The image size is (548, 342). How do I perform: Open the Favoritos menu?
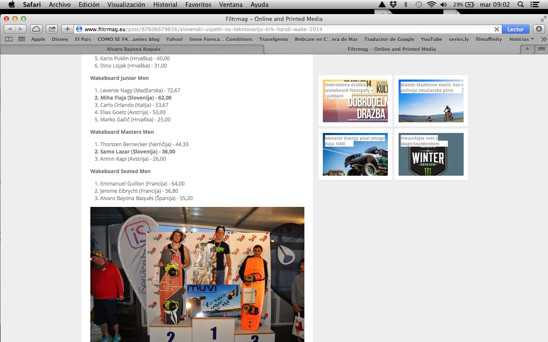click(x=198, y=5)
